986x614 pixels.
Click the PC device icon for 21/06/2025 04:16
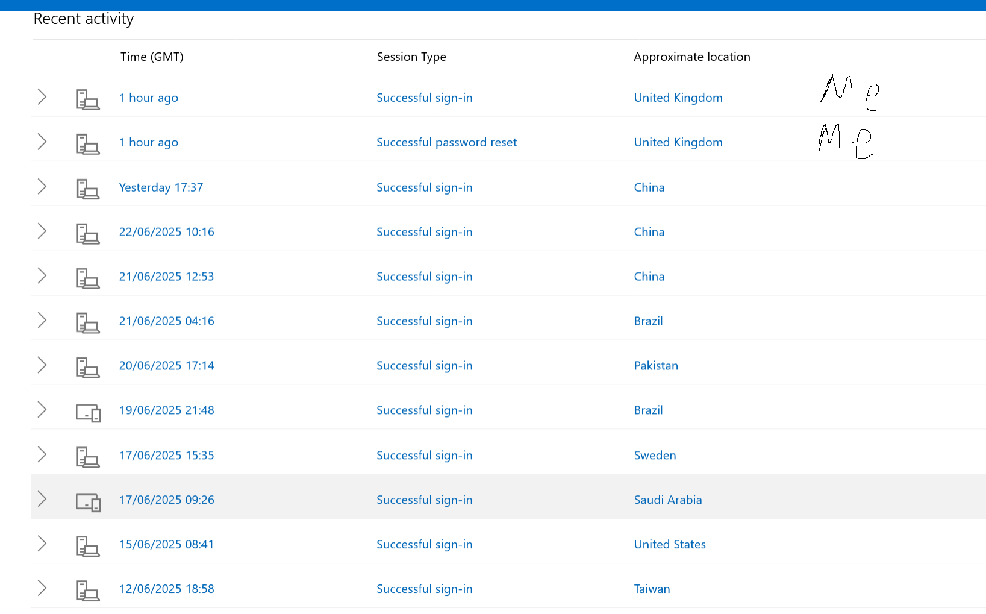click(x=88, y=322)
